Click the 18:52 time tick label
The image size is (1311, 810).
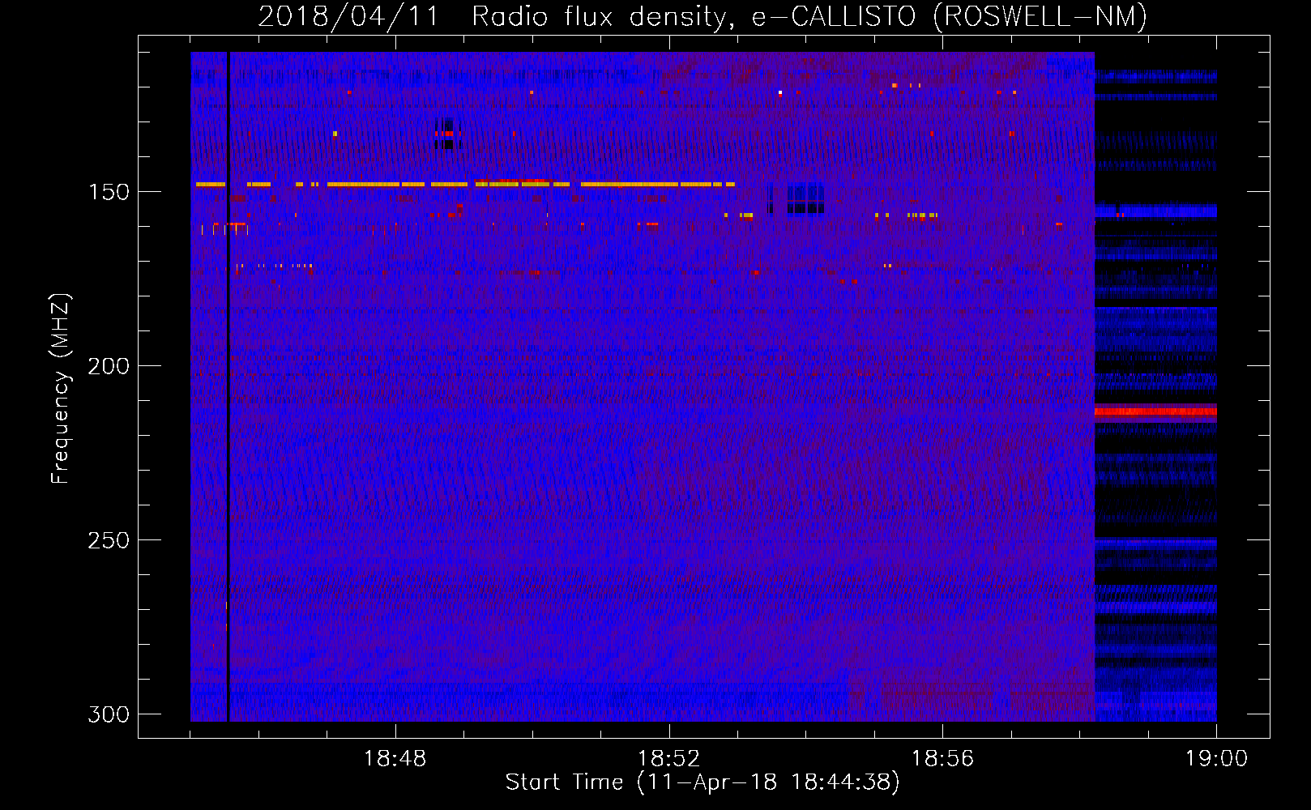tap(668, 759)
